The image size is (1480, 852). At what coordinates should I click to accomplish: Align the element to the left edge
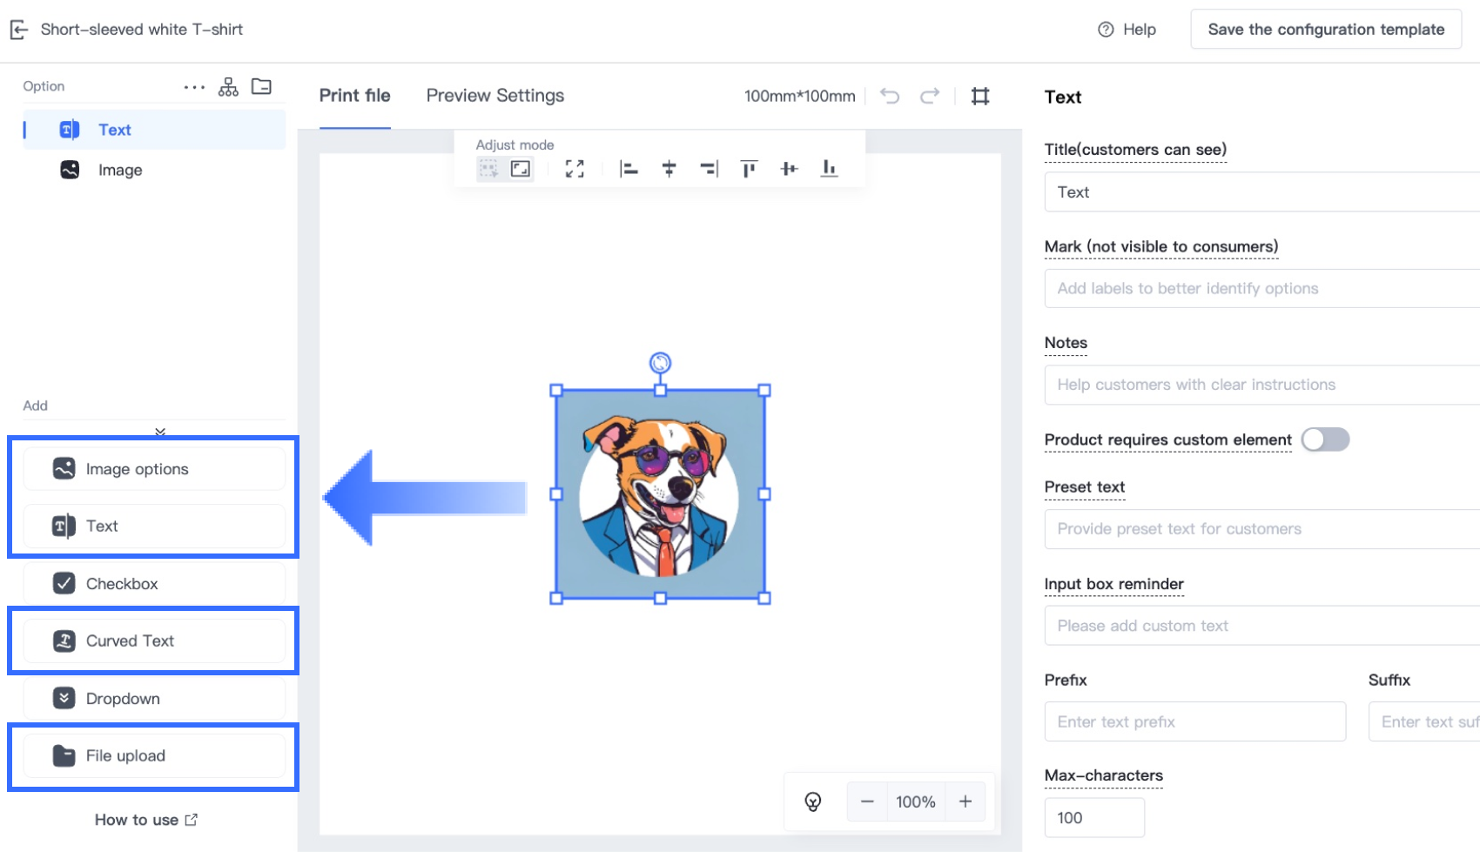[x=629, y=169]
